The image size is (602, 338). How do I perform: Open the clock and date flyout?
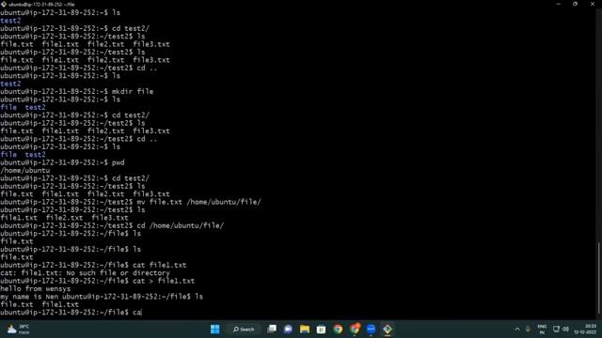pos(585,329)
